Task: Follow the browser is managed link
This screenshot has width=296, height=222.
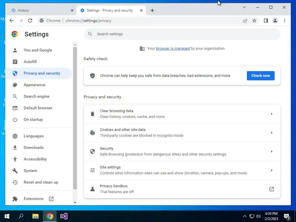Action: pyautogui.click(x=173, y=49)
